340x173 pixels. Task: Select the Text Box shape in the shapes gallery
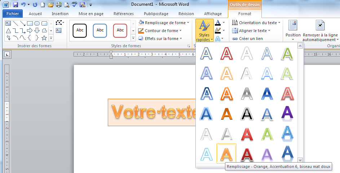point(8,23)
